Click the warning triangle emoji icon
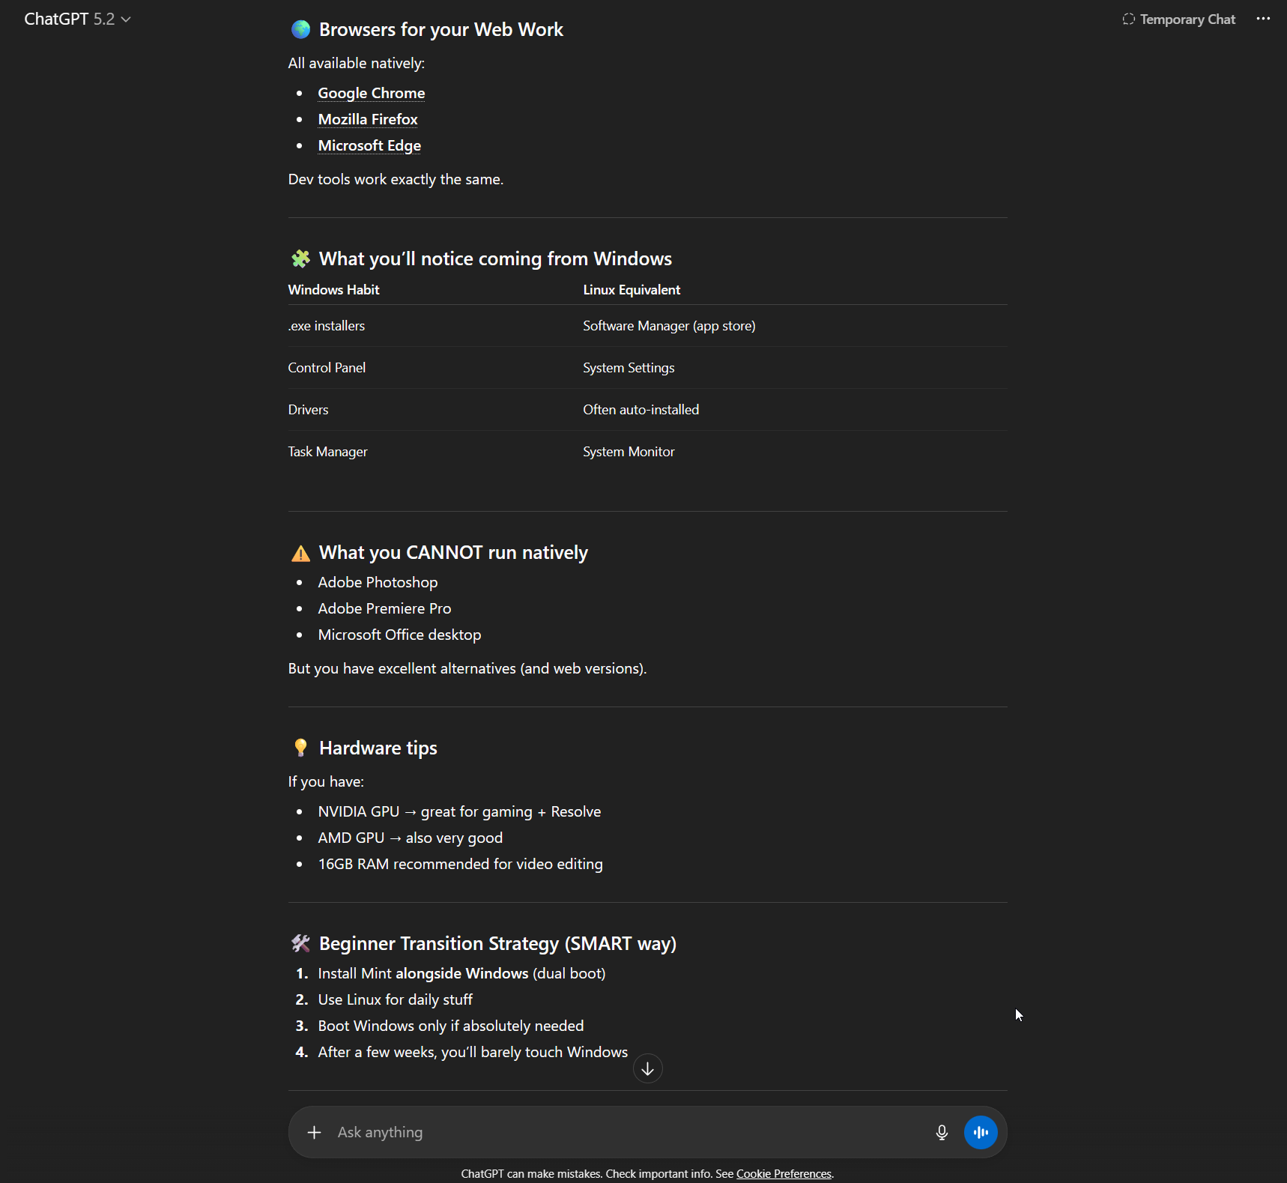 pyautogui.click(x=301, y=553)
